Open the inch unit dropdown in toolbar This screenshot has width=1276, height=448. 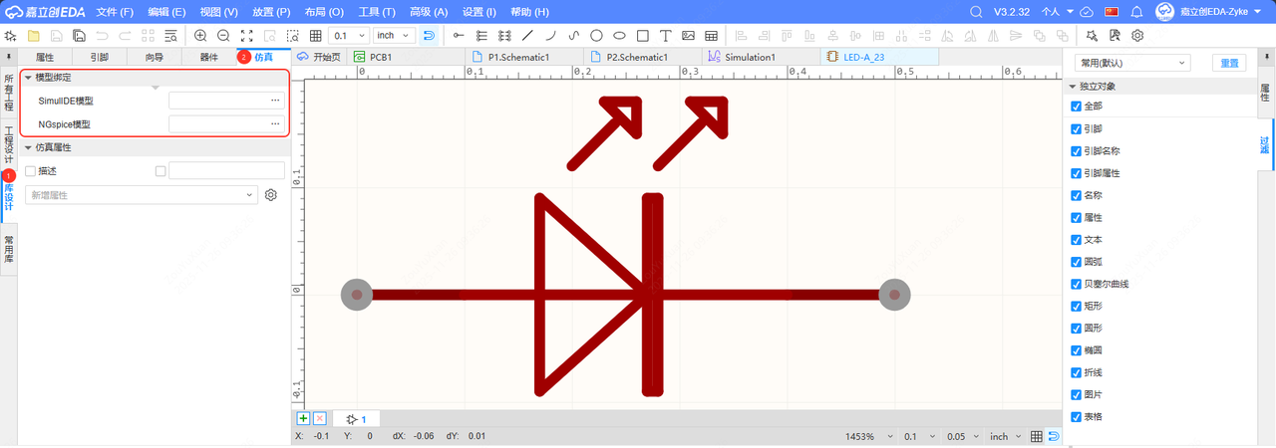[393, 36]
